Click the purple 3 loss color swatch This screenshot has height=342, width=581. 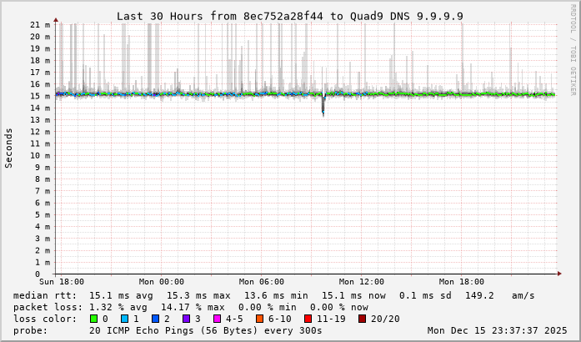point(186,319)
